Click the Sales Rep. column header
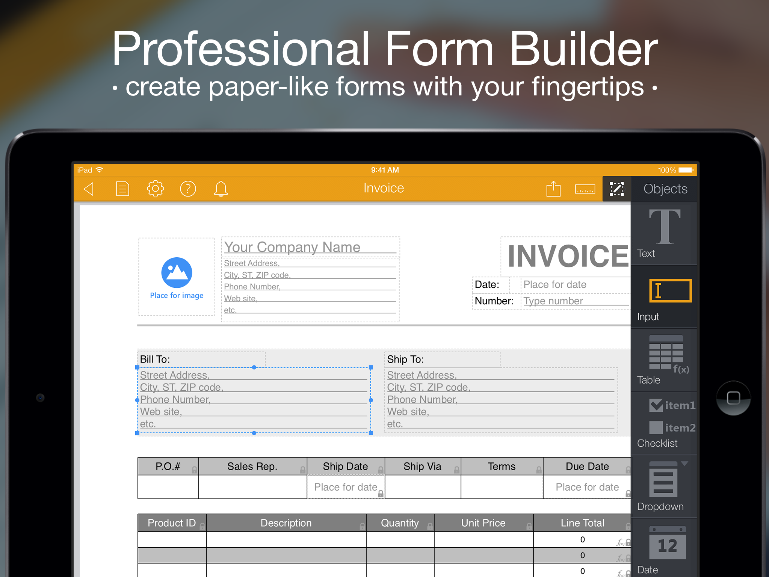The height and width of the screenshot is (577, 769). tap(252, 466)
